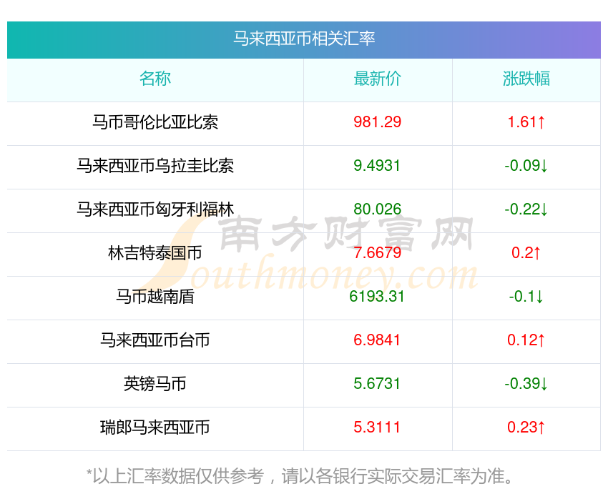The image size is (608, 499).
Task: Click the price value 6.9841
Action: coord(377,340)
